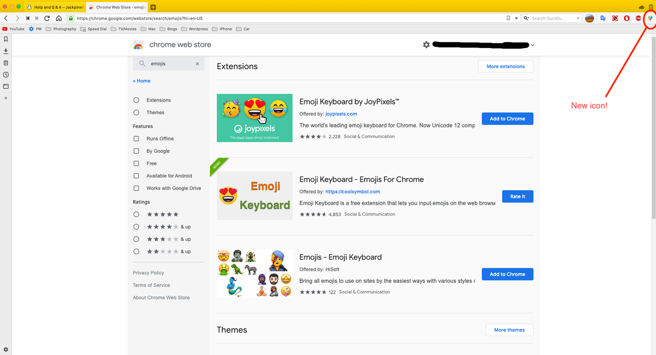Open the address bar dropdown arrow
Image resolution: width=656 pixels, height=355 pixels.
click(x=517, y=18)
